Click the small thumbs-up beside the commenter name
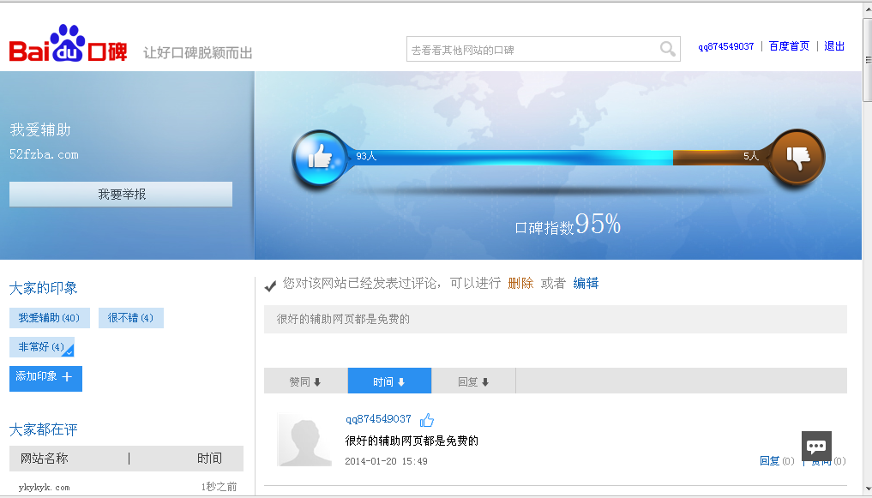Screen dimensions: 872x498 click(x=427, y=420)
